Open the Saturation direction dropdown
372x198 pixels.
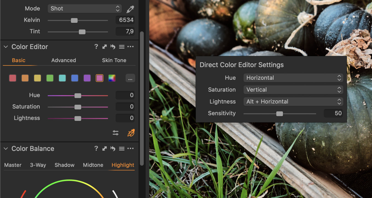pyautogui.click(x=293, y=90)
